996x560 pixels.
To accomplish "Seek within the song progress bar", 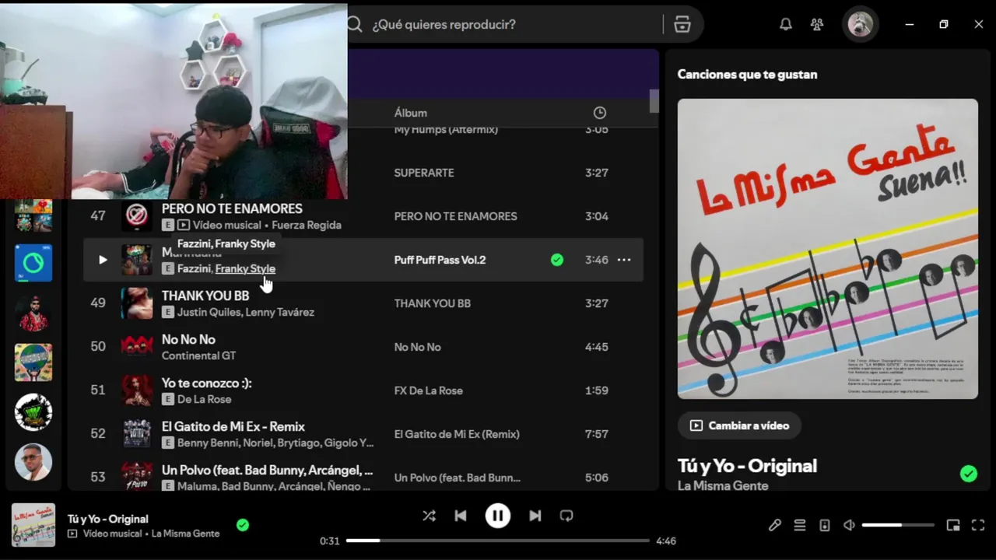I will pyautogui.click(x=498, y=541).
